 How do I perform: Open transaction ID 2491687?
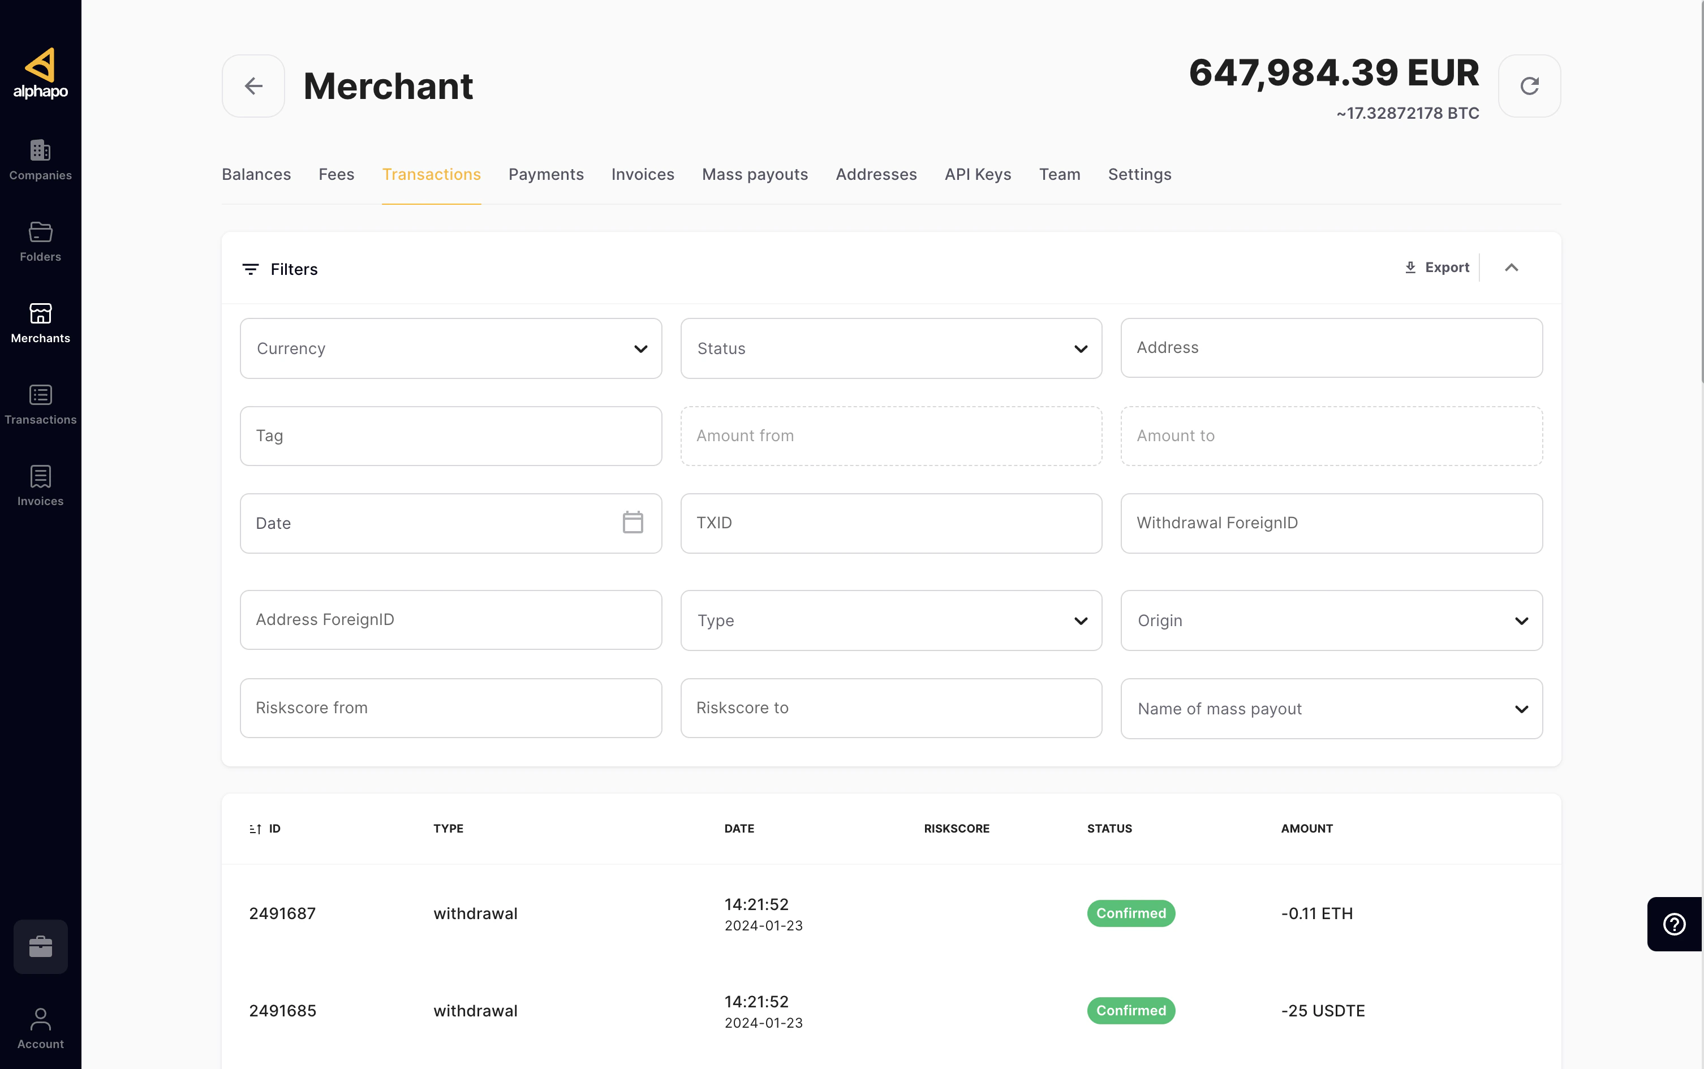pos(282,913)
